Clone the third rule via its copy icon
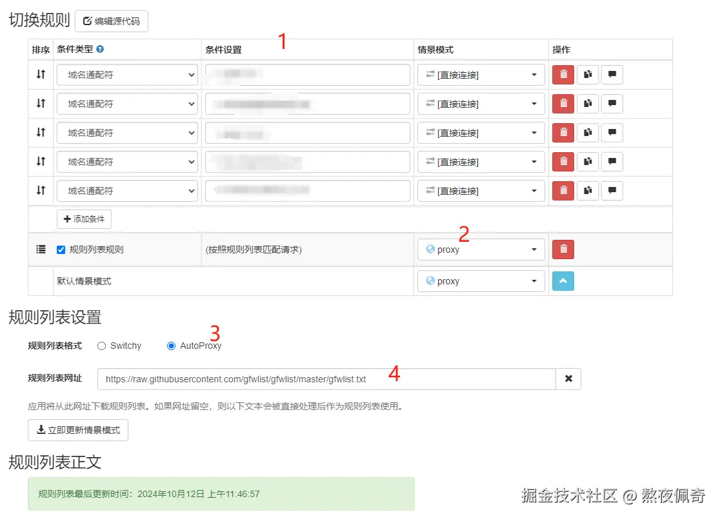 click(x=588, y=132)
